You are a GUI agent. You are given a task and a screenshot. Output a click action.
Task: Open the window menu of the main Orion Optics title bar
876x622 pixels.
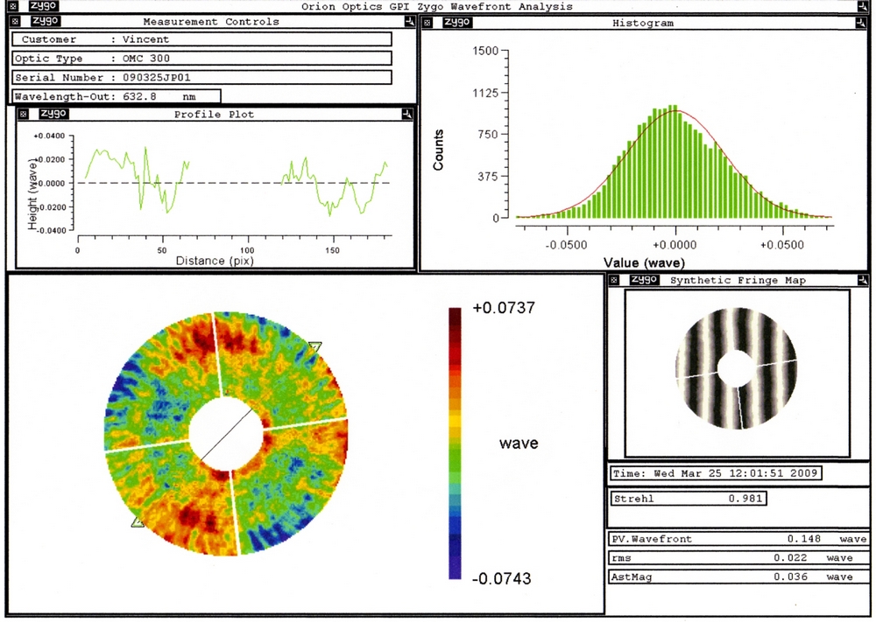[x=13, y=6]
